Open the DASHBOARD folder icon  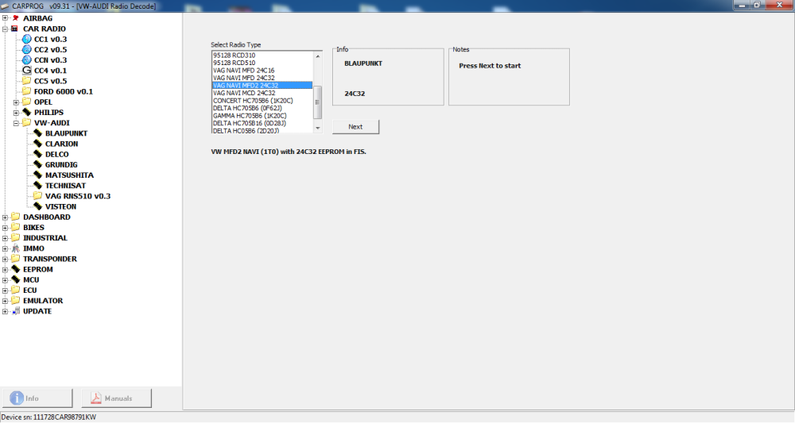click(x=16, y=217)
